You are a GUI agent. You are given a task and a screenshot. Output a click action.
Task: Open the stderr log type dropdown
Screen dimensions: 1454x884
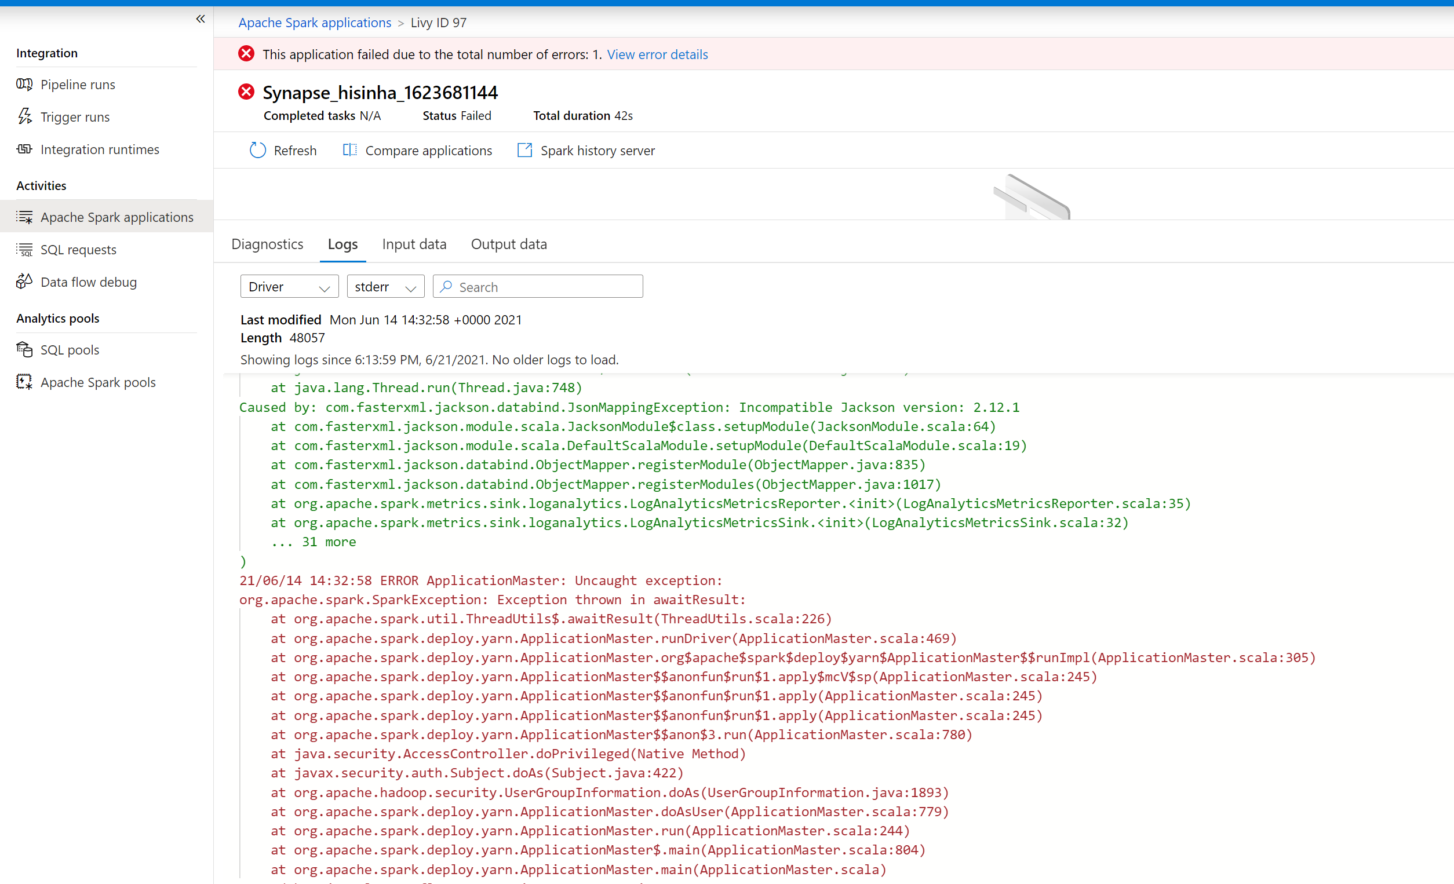(385, 286)
